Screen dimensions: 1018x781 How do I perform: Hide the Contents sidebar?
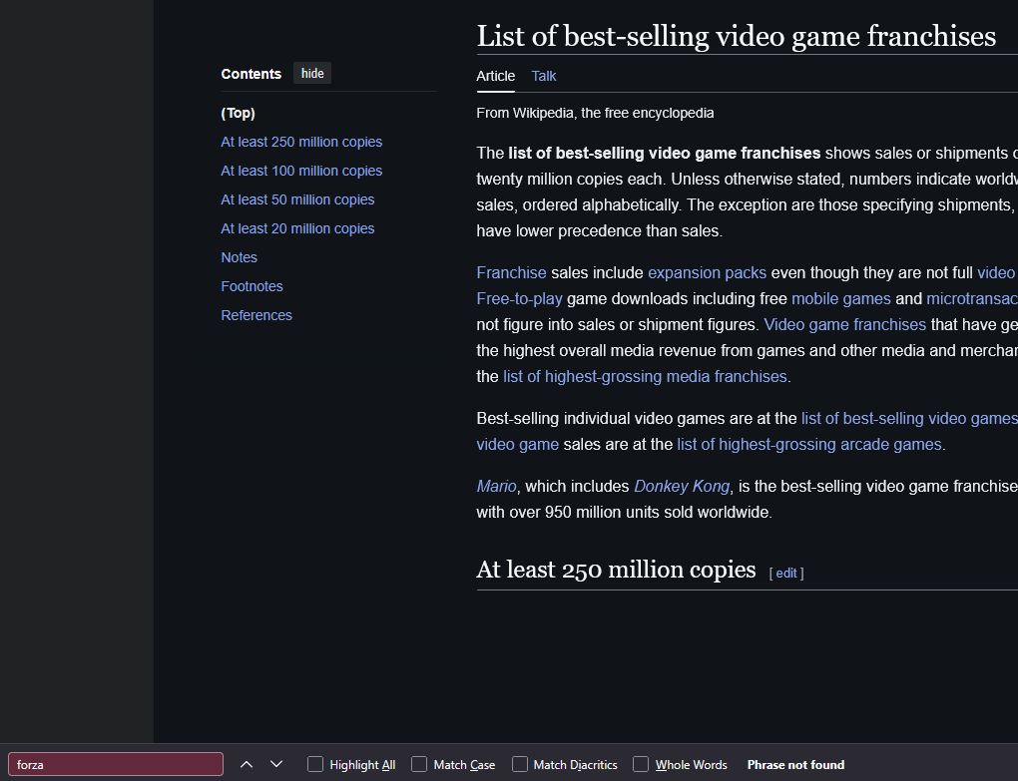pyautogui.click(x=312, y=73)
